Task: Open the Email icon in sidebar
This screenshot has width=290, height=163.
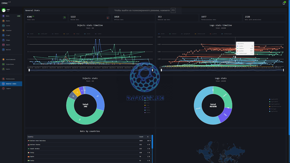Action: pos(3,45)
